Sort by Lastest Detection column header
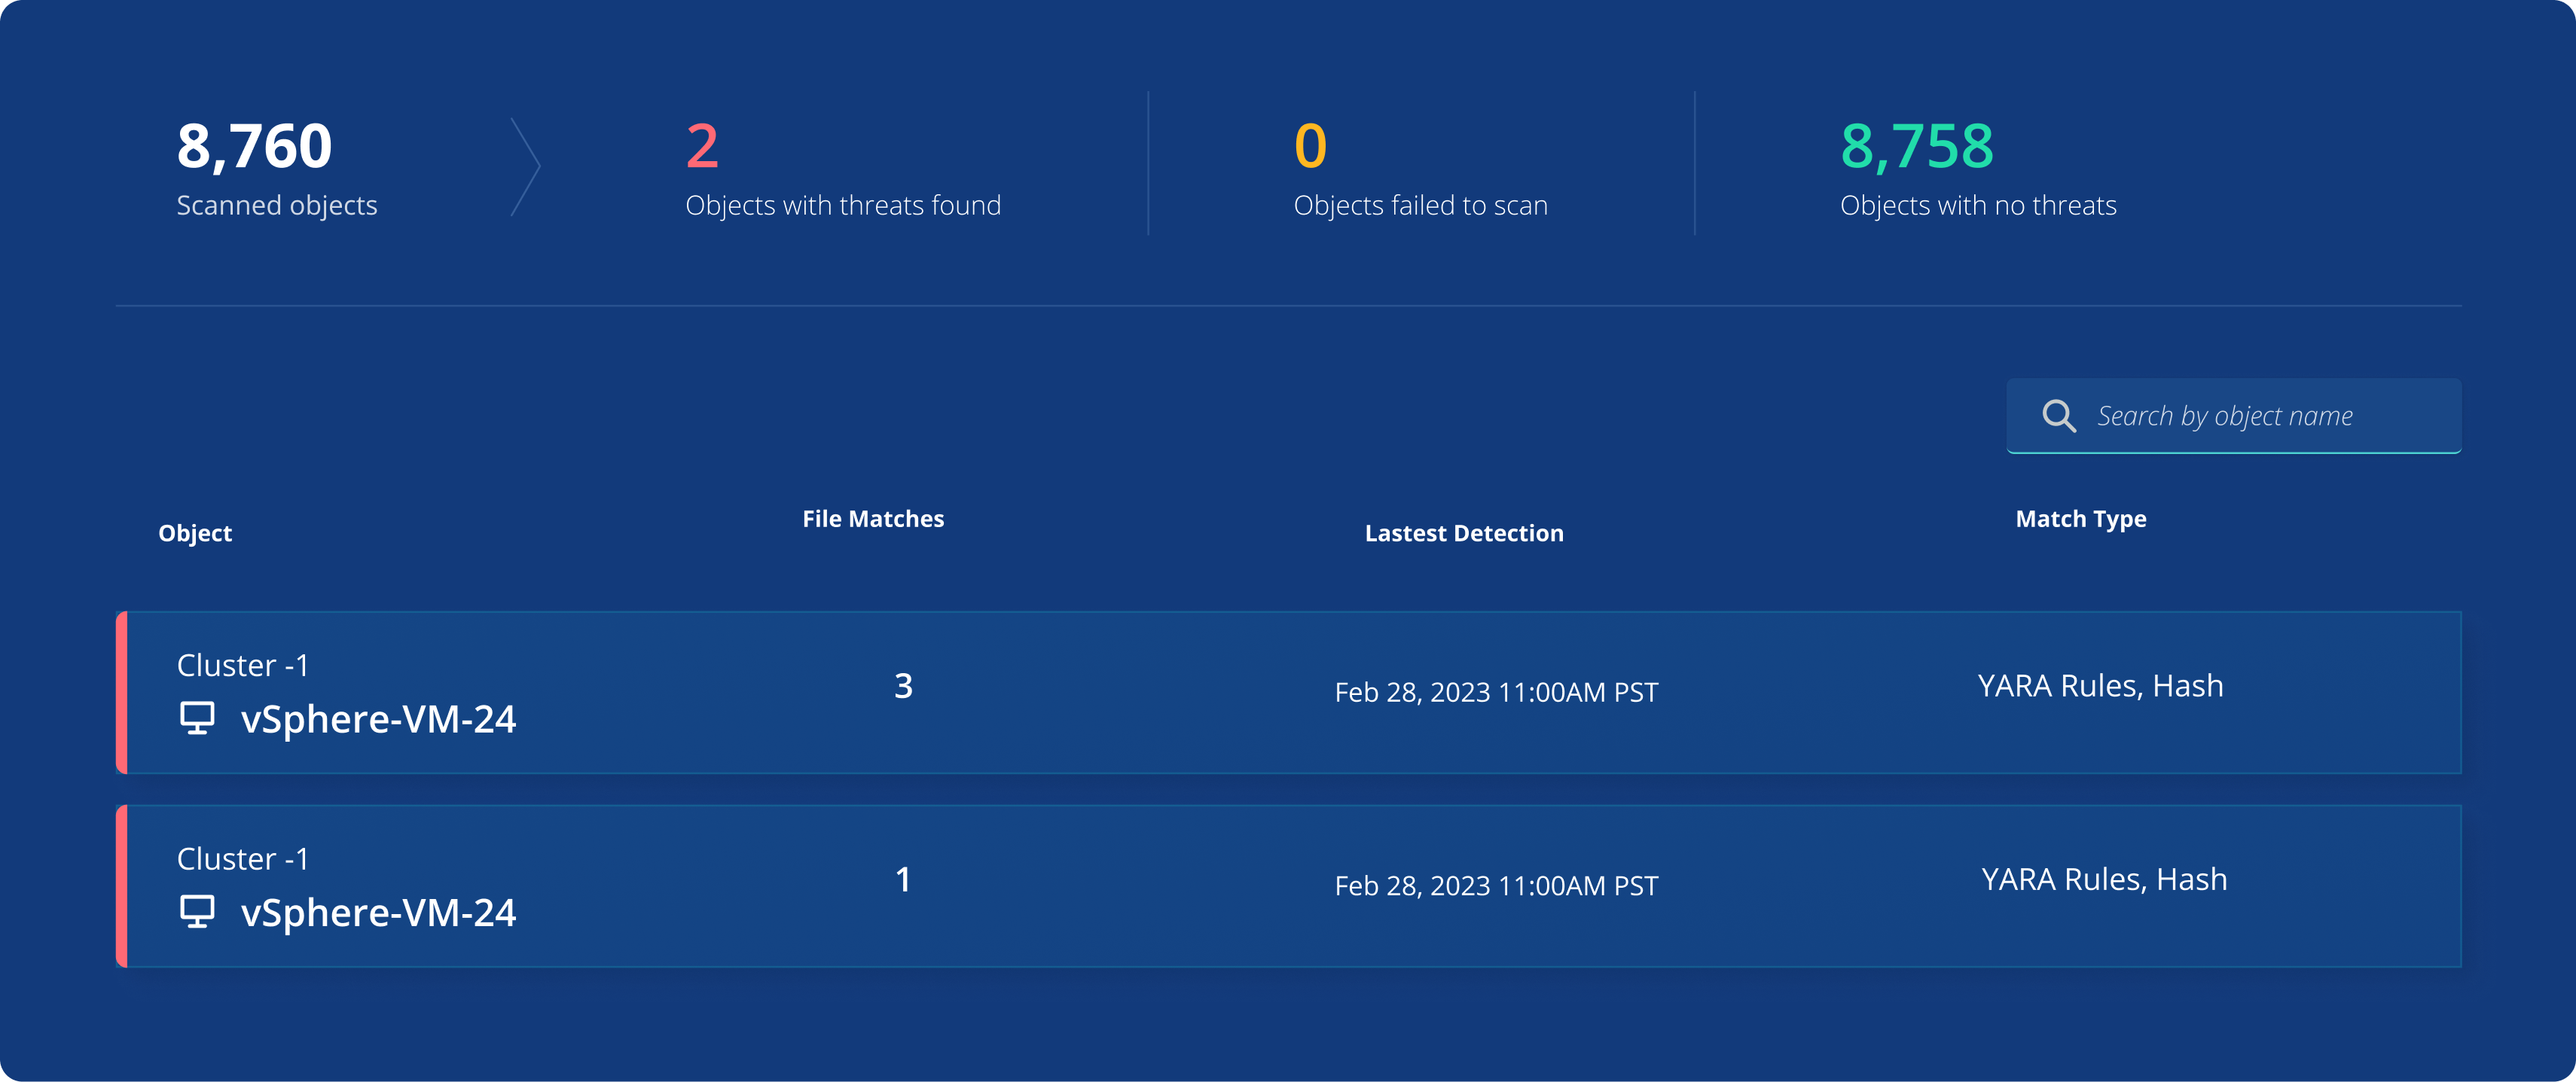 (1464, 533)
